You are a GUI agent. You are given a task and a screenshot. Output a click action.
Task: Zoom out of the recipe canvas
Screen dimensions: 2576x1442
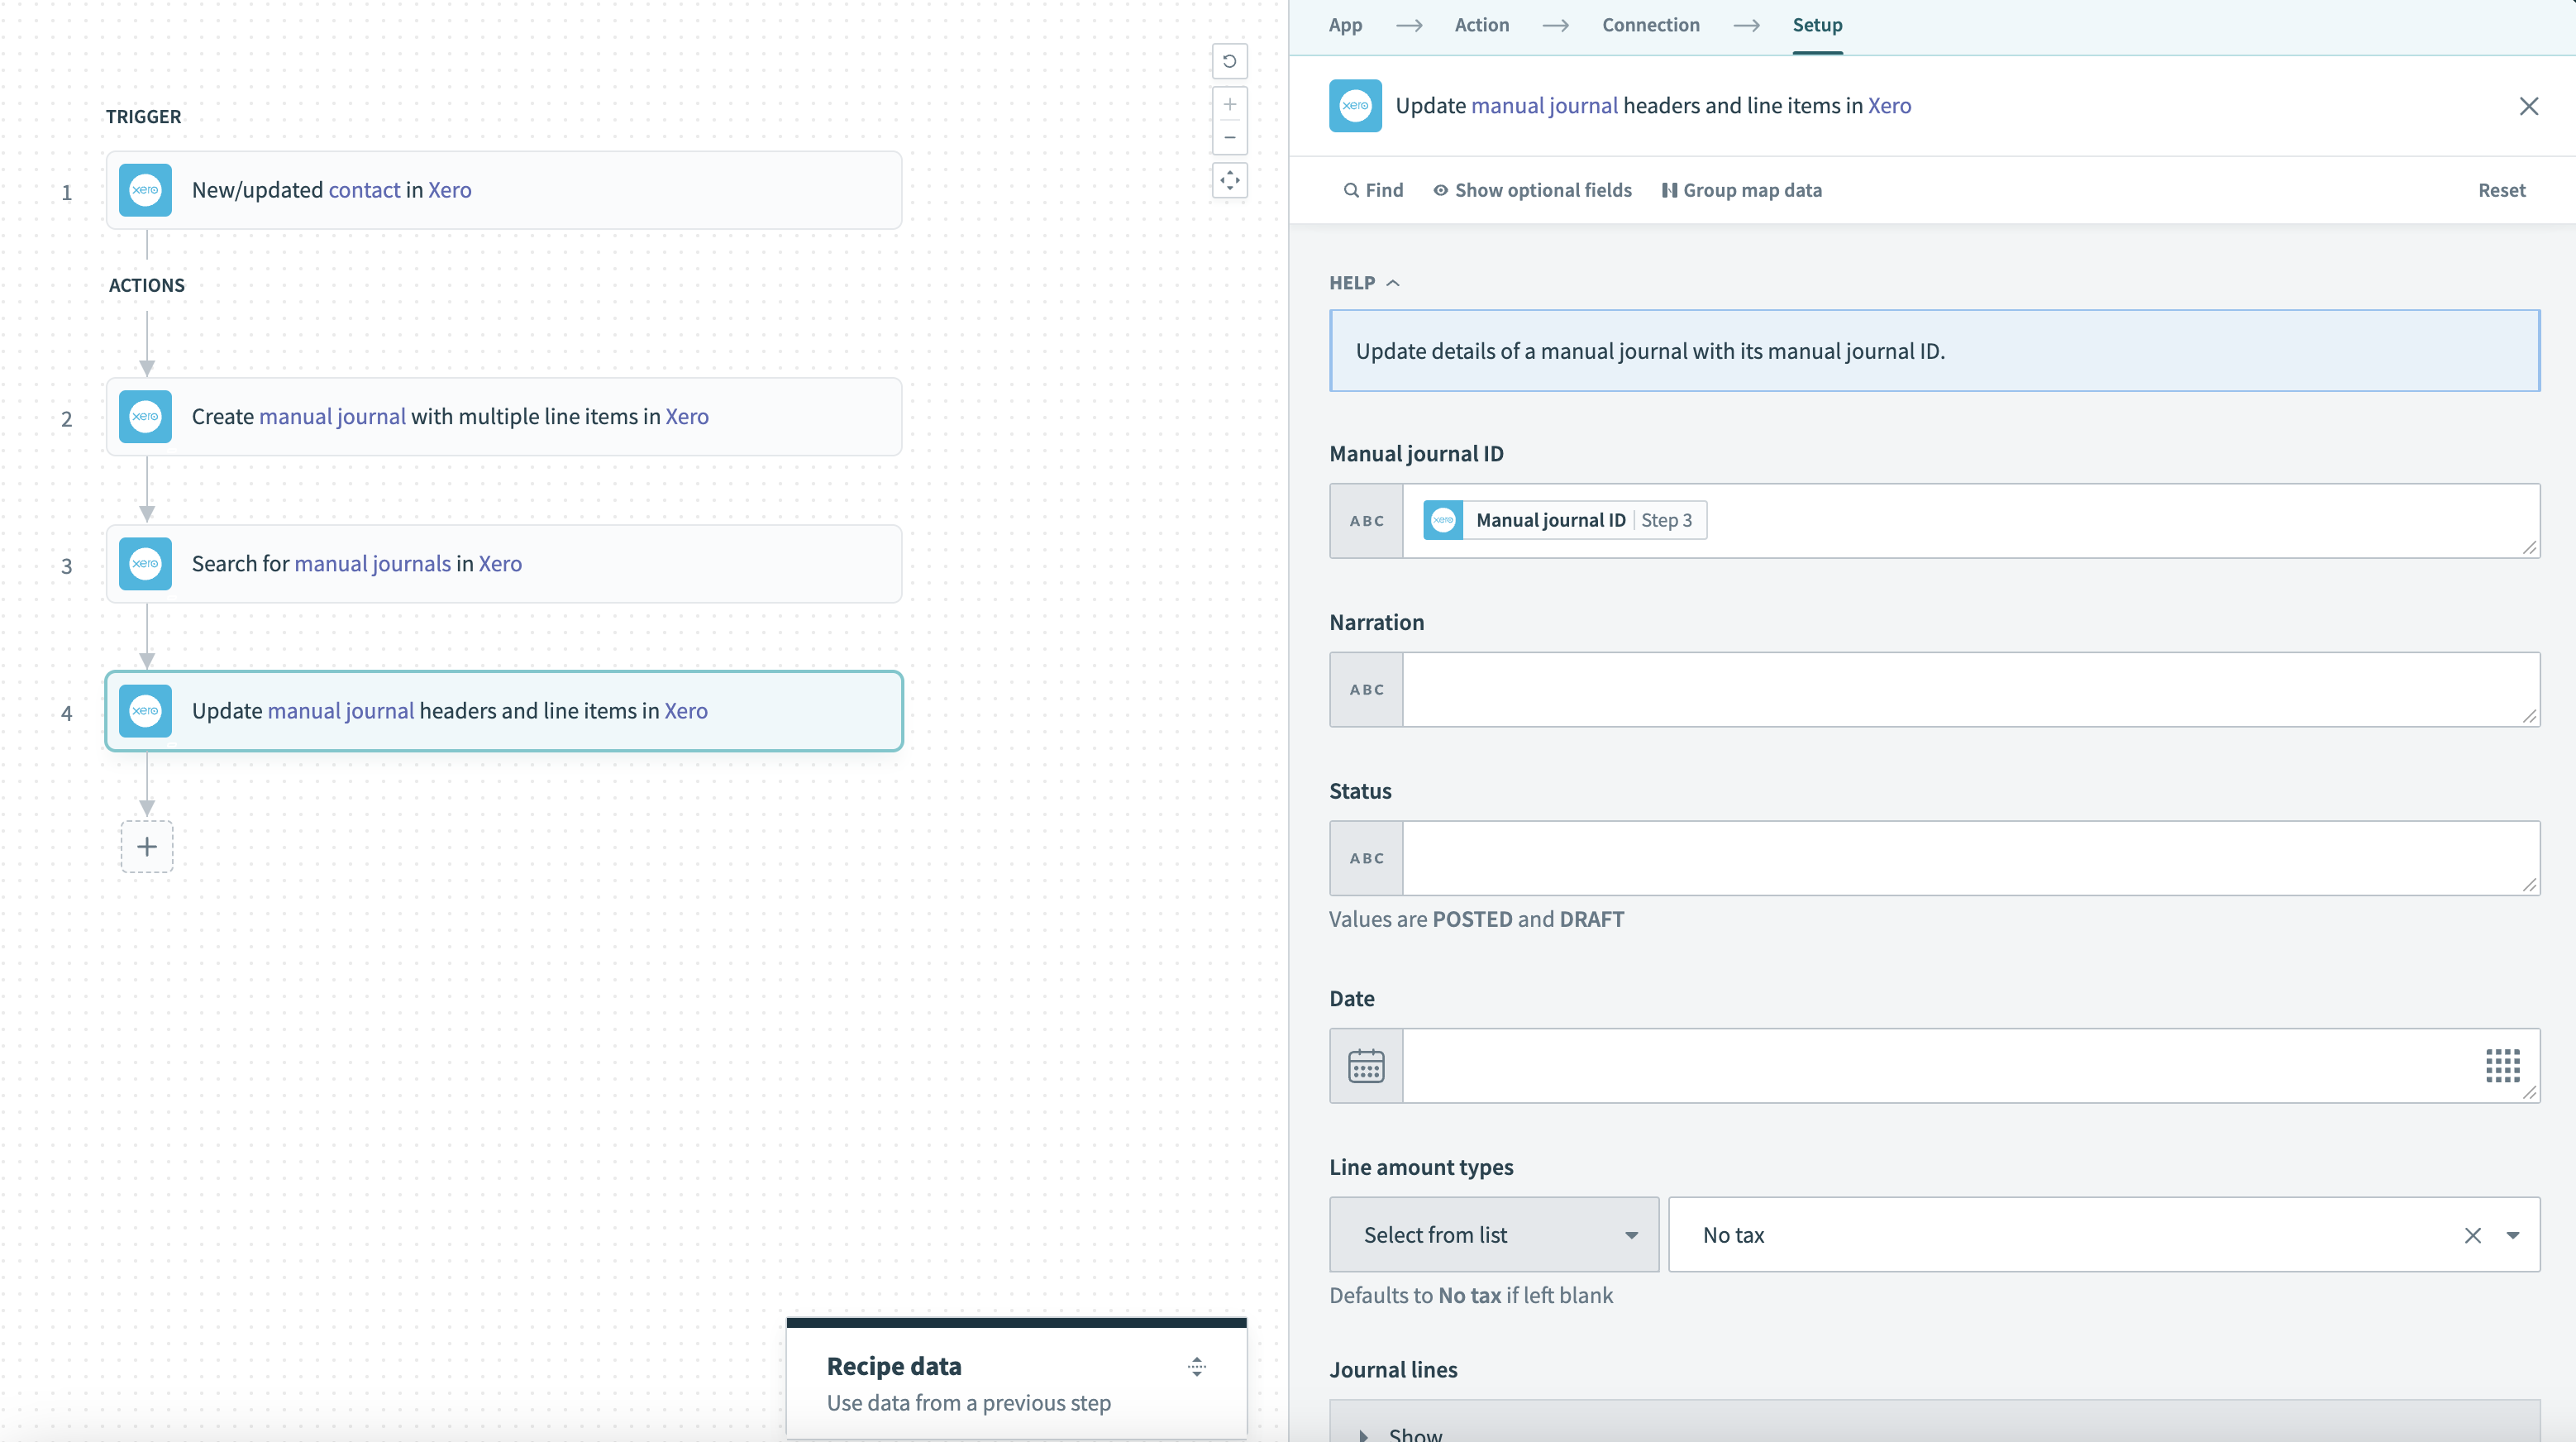coord(1229,137)
